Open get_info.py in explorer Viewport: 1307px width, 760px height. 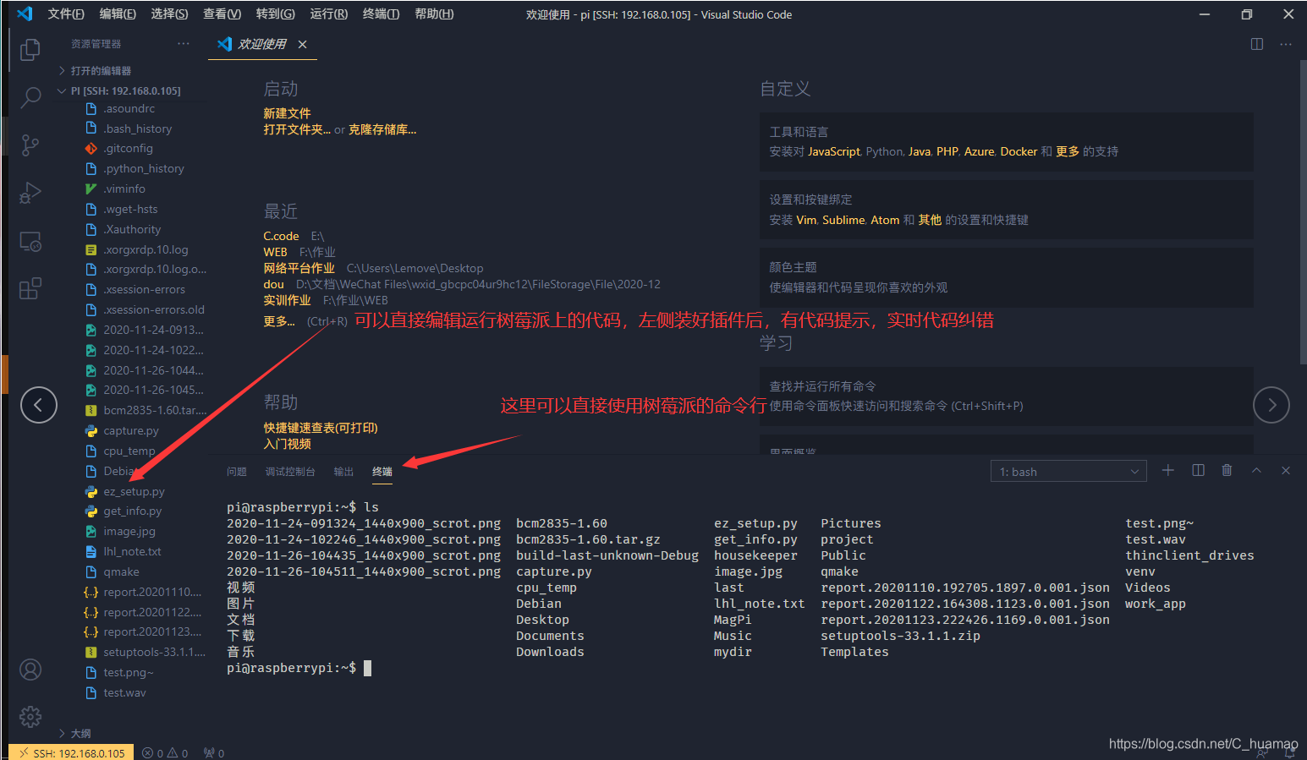point(131,511)
